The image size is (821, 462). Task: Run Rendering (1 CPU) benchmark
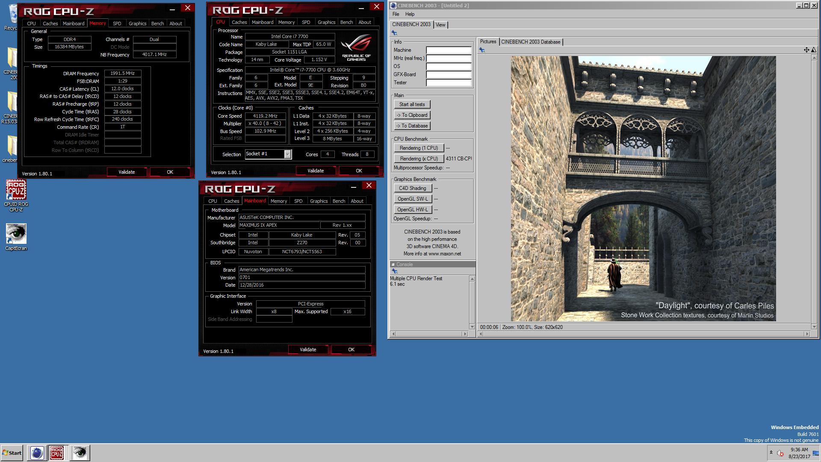click(419, 148)
